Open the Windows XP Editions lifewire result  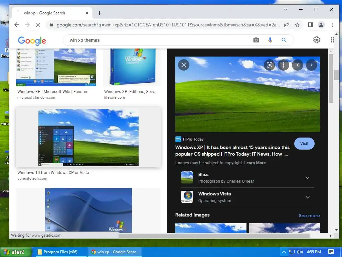pyautogui.click(x=131, y=92)
